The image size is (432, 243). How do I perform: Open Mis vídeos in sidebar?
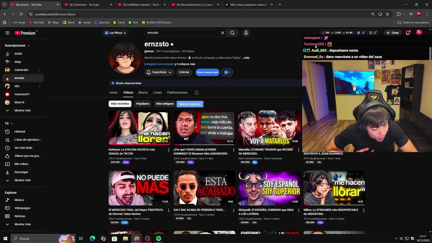click(22, 164)
